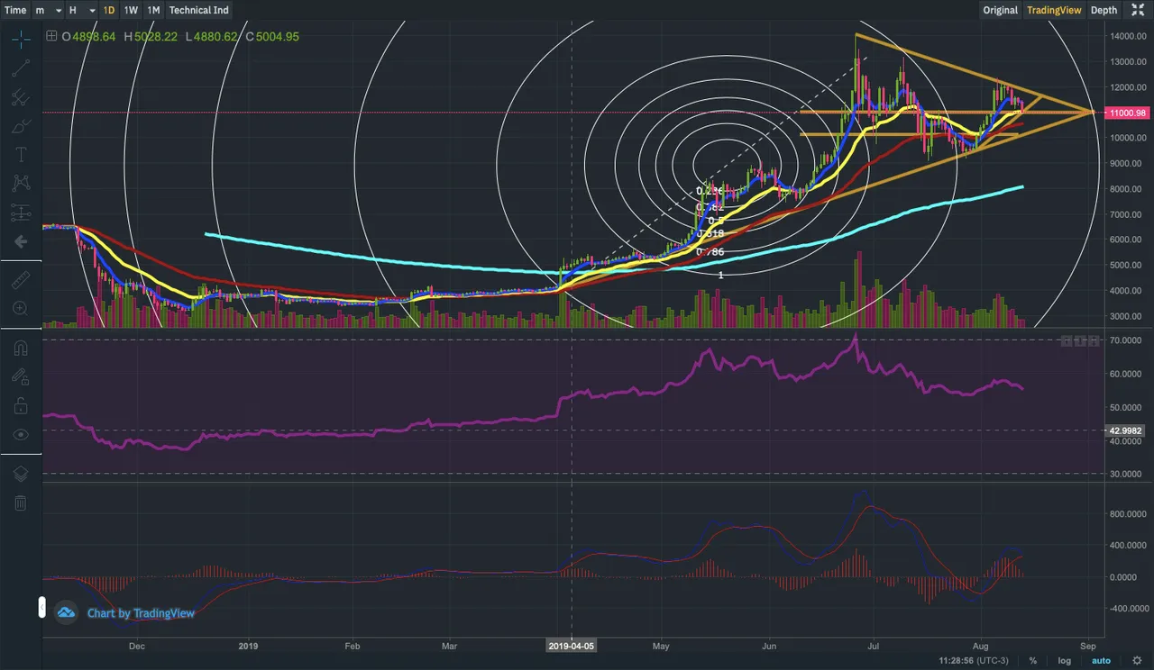
Task: Switch to the Depth chart tab
Action: tap(1104, 10)
